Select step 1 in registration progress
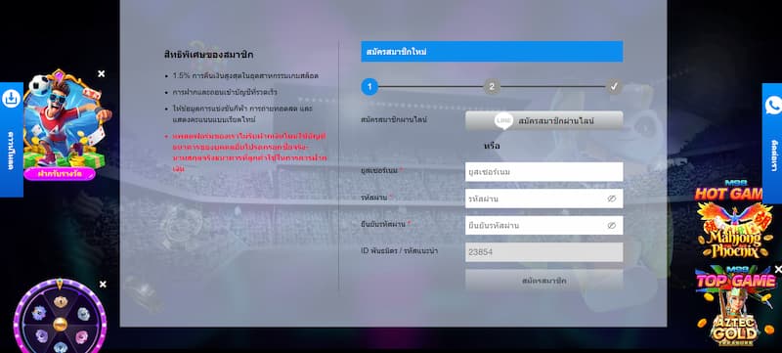This screenshot has height=353, width=782. click(x=369, y=87)
